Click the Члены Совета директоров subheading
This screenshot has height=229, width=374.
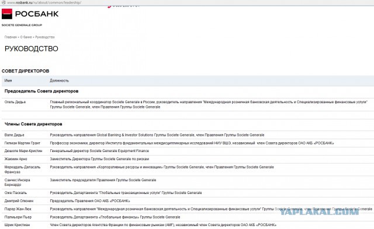(x=33, y=124)
